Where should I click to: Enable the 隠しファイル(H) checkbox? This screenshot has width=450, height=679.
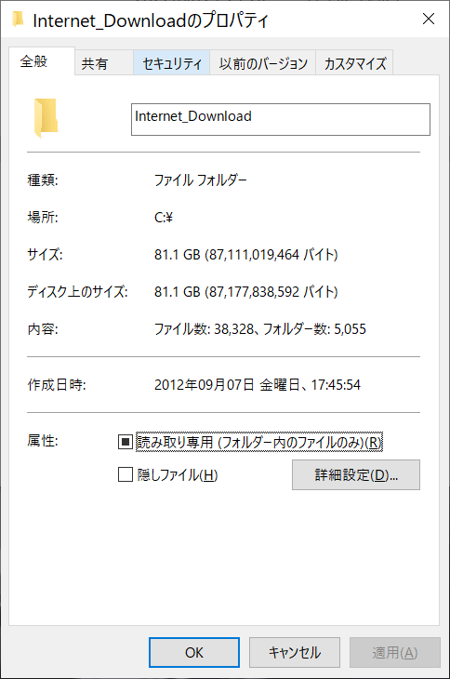tap(125, 474)
